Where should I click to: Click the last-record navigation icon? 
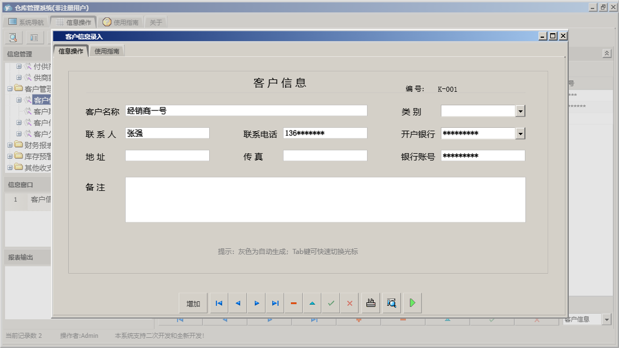point(275,303)
